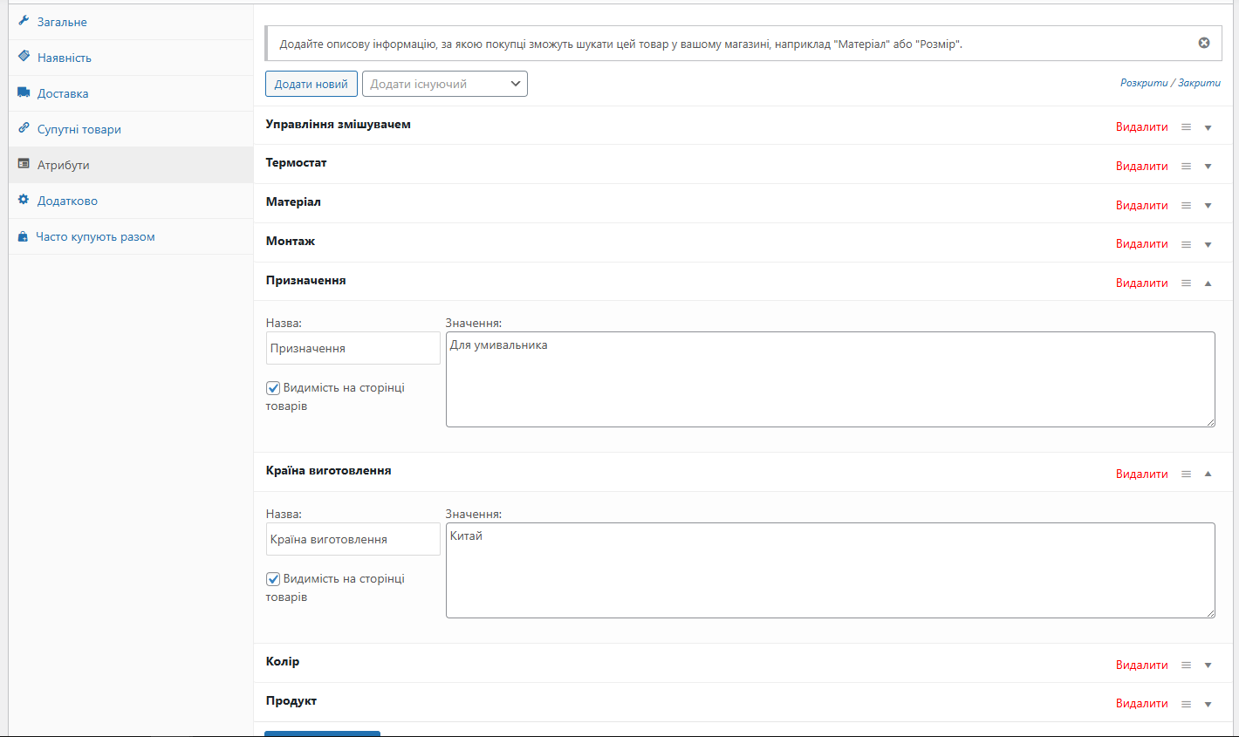Open the Атрибути tab
The width and height of the screenshot is (1239, 737).
click(63, 165)
